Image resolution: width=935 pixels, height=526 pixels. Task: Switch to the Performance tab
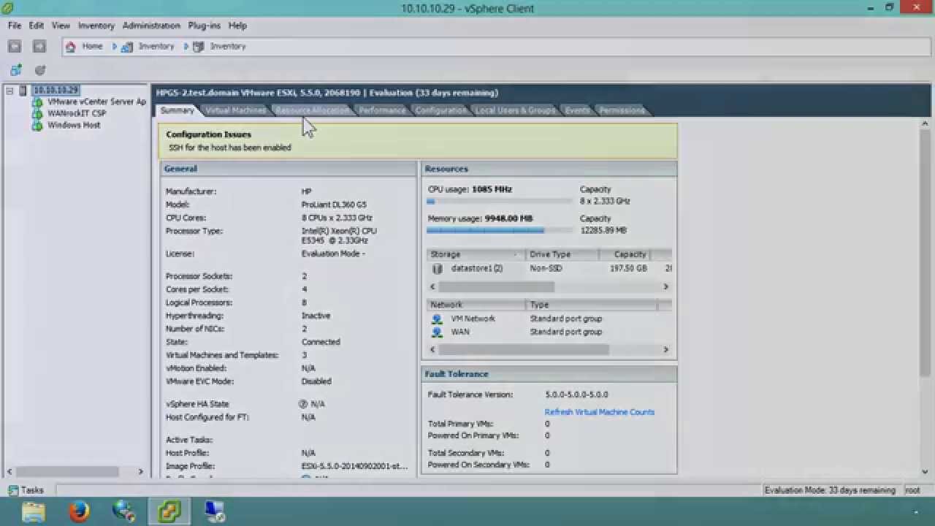tap(382, 110)
